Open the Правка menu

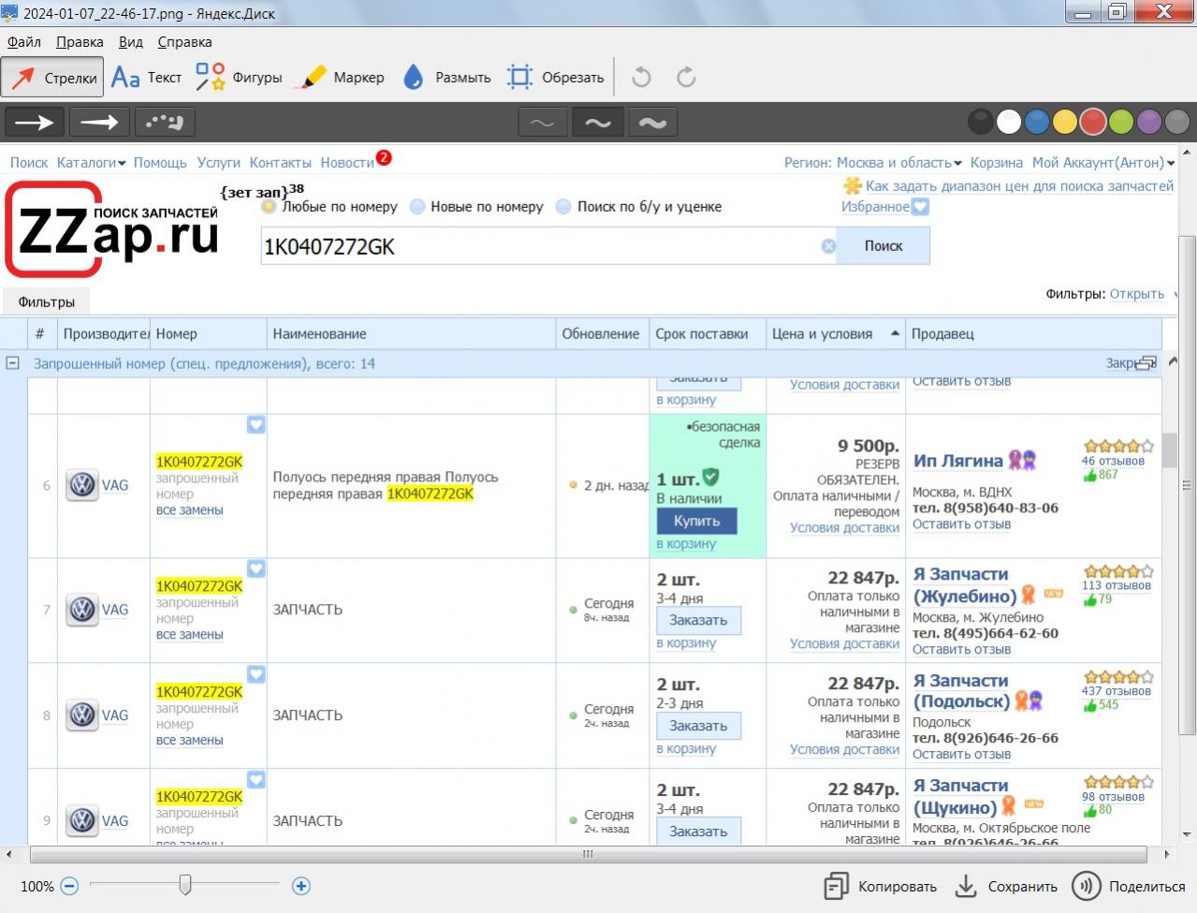tap(80, 42)
